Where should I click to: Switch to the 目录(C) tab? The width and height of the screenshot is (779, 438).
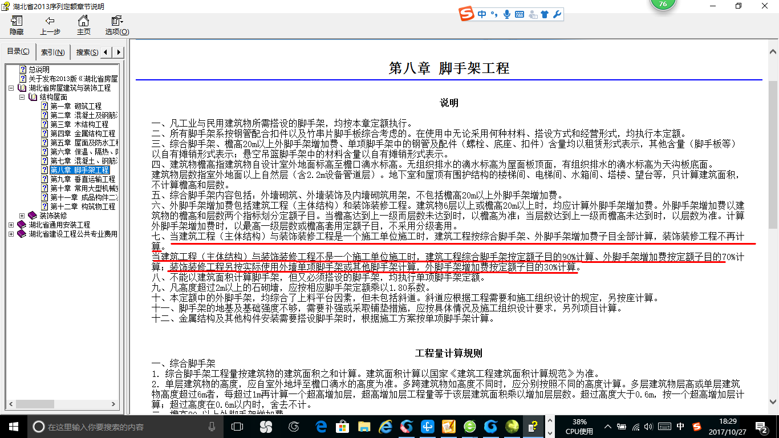(18, 52)
